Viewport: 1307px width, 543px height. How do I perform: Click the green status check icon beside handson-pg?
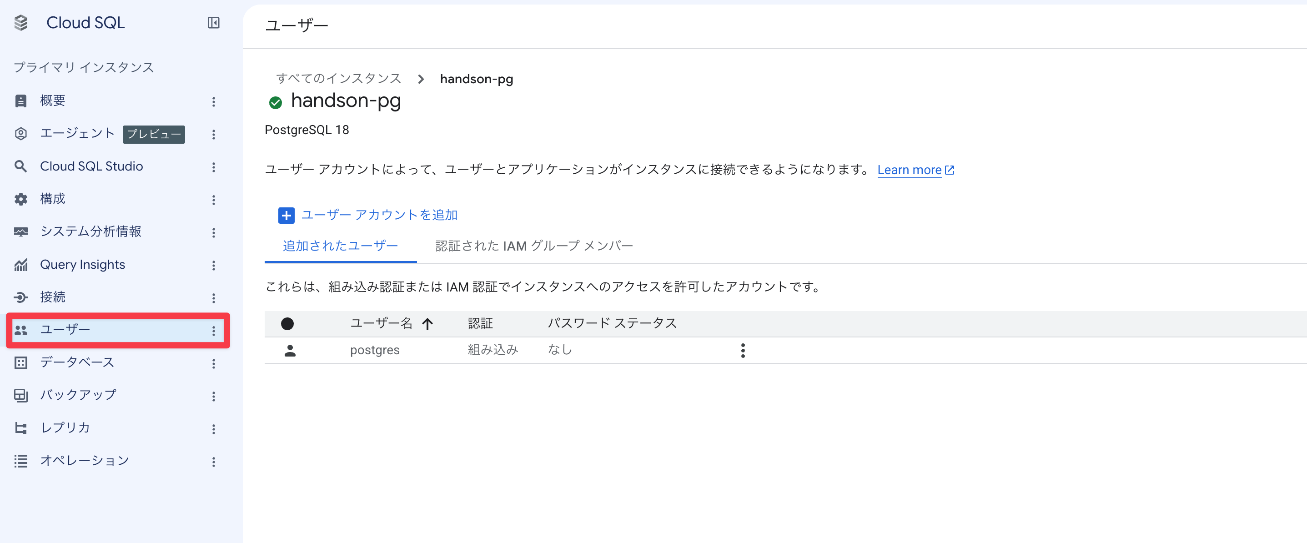276,102
